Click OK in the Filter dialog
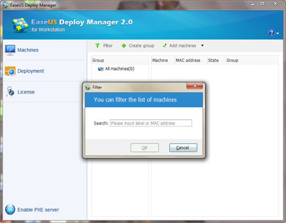 [145, 148]
